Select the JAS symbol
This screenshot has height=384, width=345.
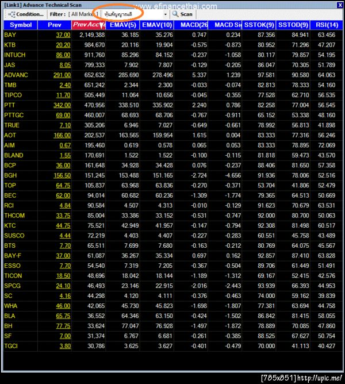coord(10,65)
